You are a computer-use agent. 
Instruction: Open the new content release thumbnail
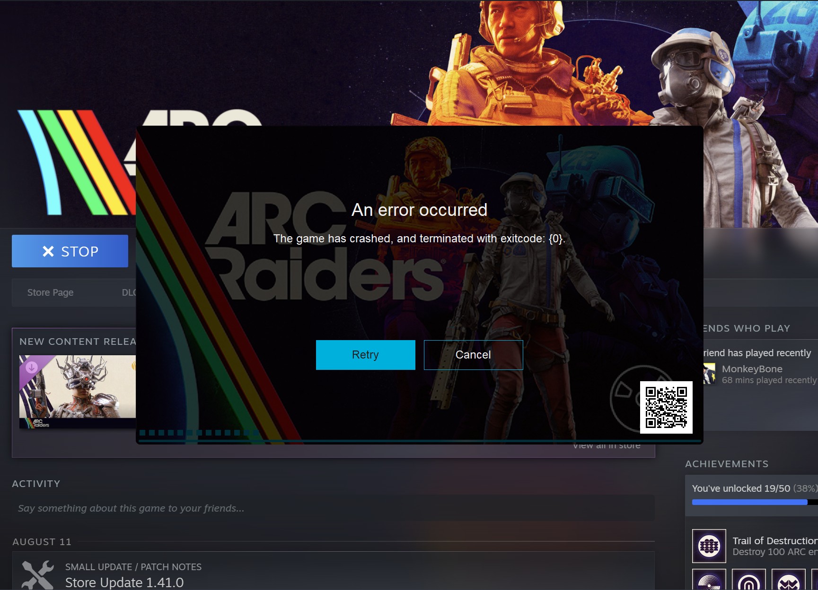tap(78, 392)
